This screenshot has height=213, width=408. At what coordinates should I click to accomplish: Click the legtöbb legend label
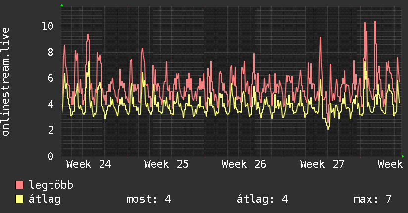pos(51,185)
